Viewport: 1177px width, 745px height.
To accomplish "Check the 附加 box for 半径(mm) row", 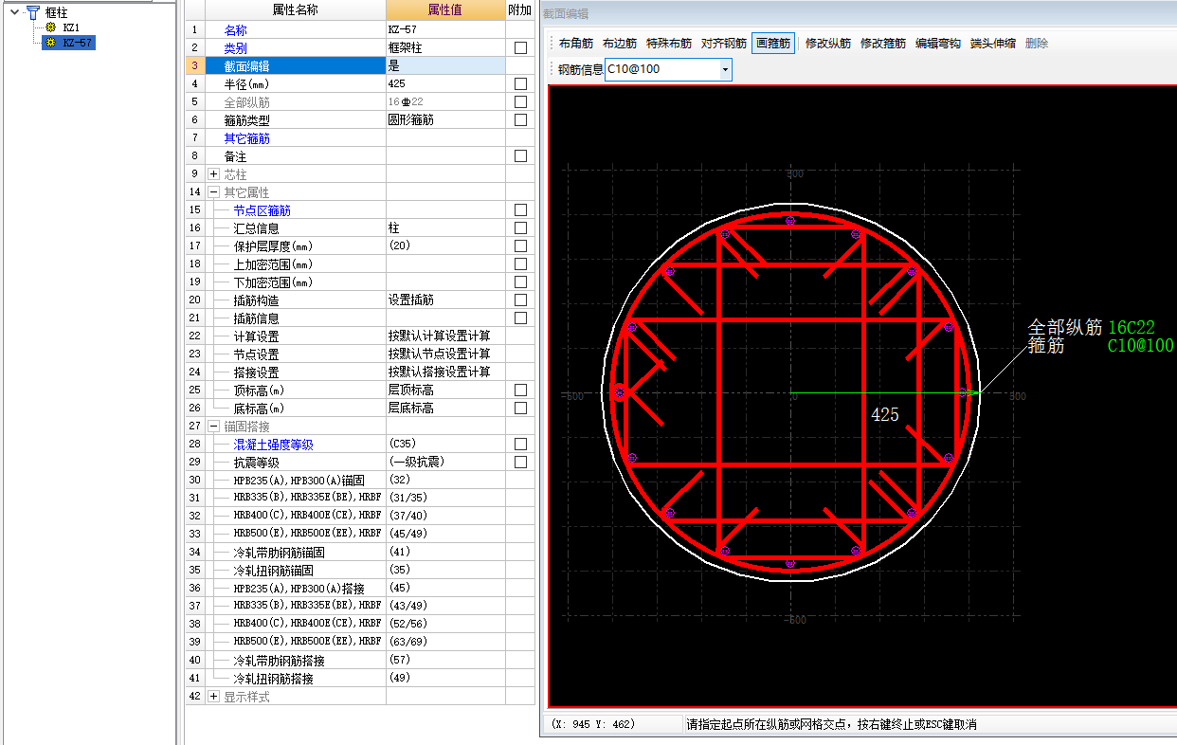I will (x=520, y=83).
